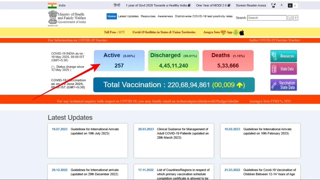The height and width of the screenshot is (180, 320).
Task: Click the Discharged cases card
Action: [x=173, y=60]
